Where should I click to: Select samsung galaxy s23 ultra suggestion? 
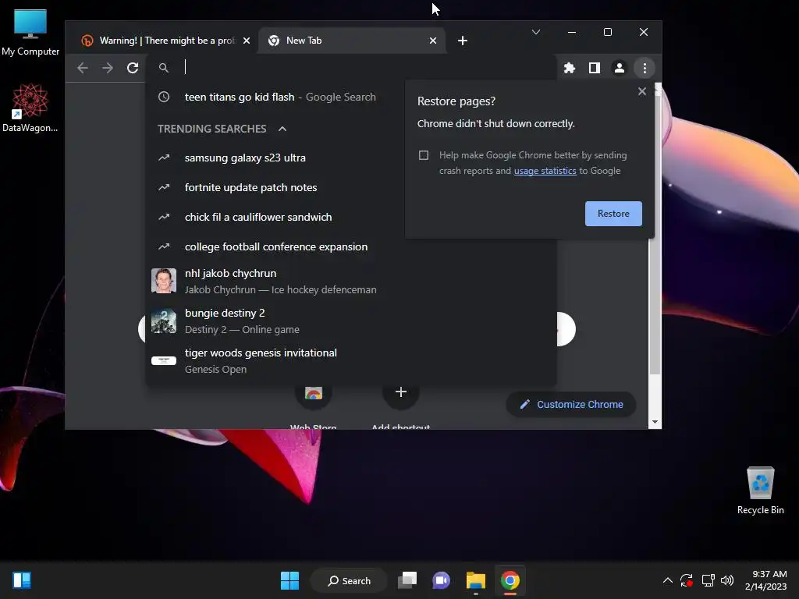tap(352, 158)
